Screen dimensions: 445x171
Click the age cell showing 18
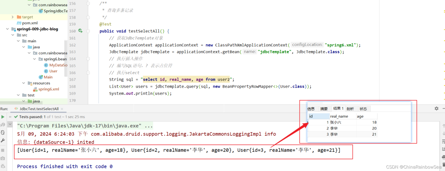(367, 122)
